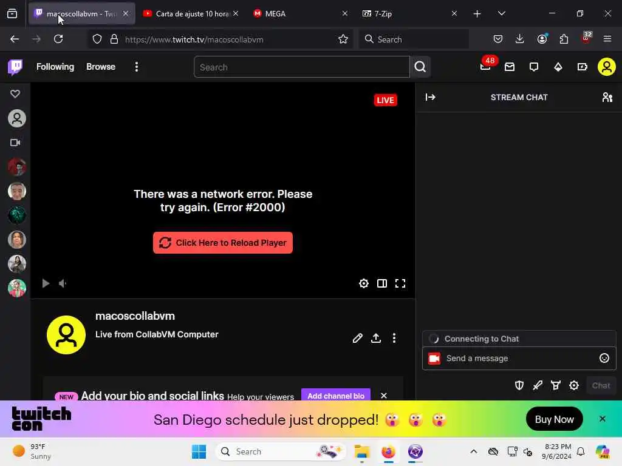The height and width of the screenshot is (466, 622).
Task: Open Get Bits diamond icon
Action: (558, 67)
